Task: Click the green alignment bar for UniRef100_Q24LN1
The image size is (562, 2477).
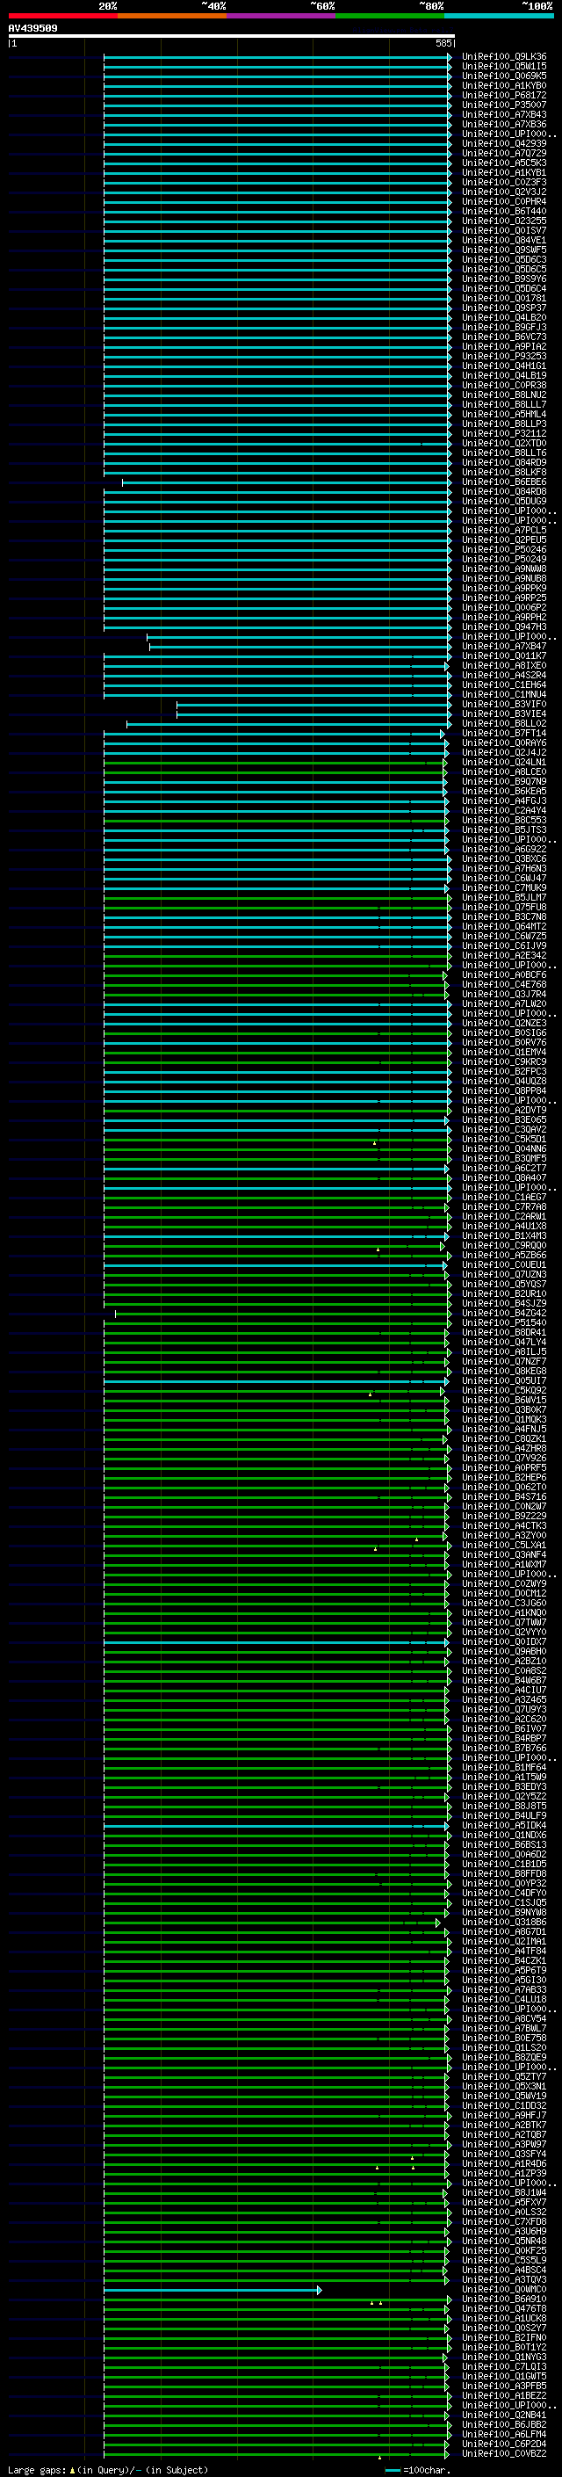Action: (275, 763)
